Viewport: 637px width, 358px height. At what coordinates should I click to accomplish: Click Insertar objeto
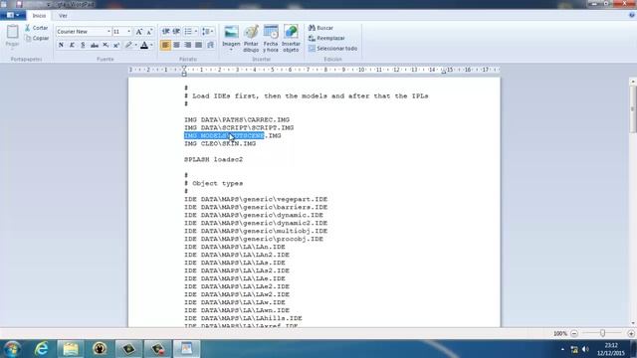291,39
